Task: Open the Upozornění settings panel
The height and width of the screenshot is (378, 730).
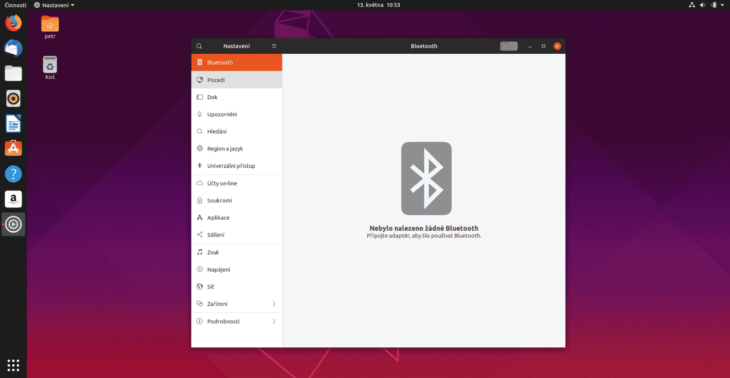Action: pyautogui.click(x=237, y=114)
